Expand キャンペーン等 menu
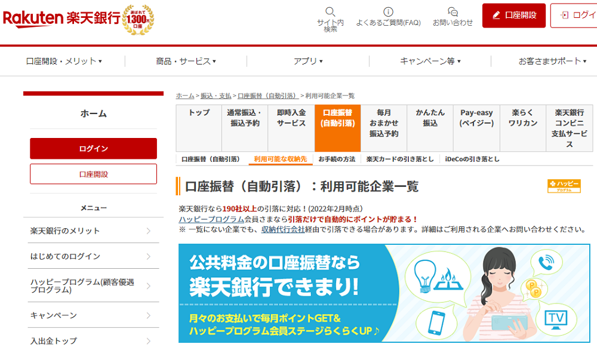This screenshot has width=597, height=350. (x=430, y=61)
